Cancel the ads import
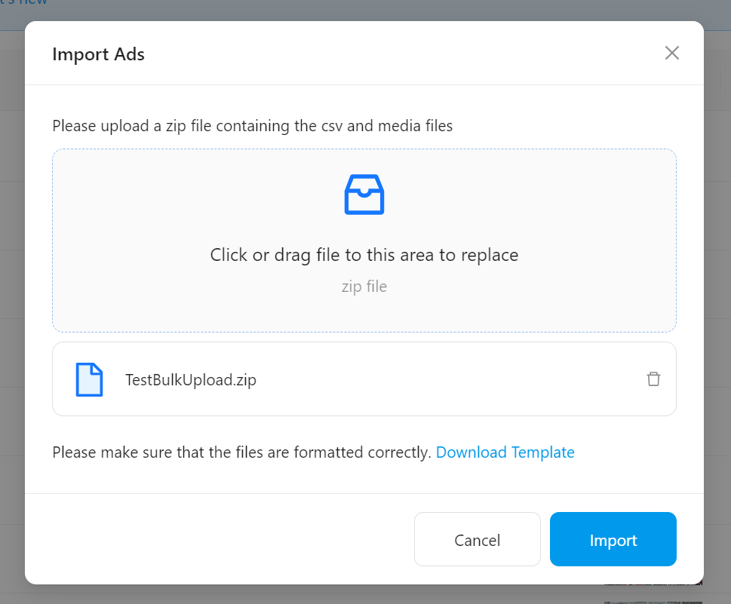Viewport: 731px width, 604px height. click(x=477, y=540)
